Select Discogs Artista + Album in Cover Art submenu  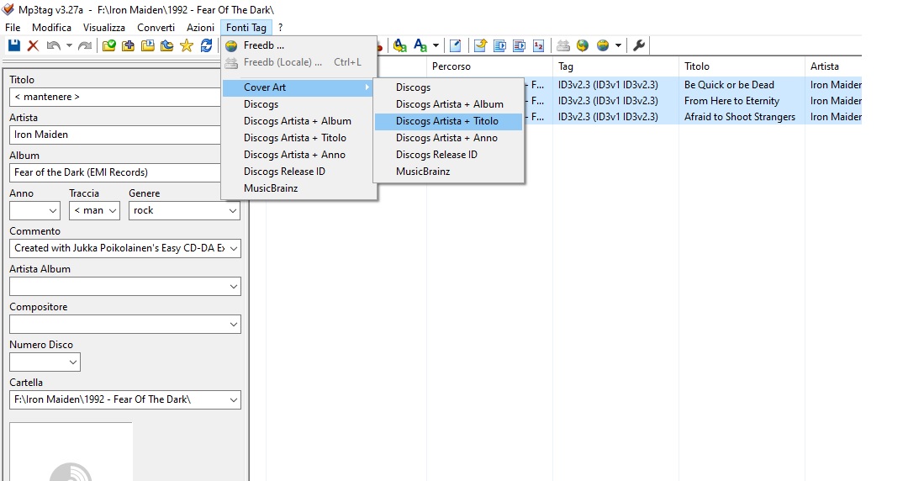coord(449,104)
